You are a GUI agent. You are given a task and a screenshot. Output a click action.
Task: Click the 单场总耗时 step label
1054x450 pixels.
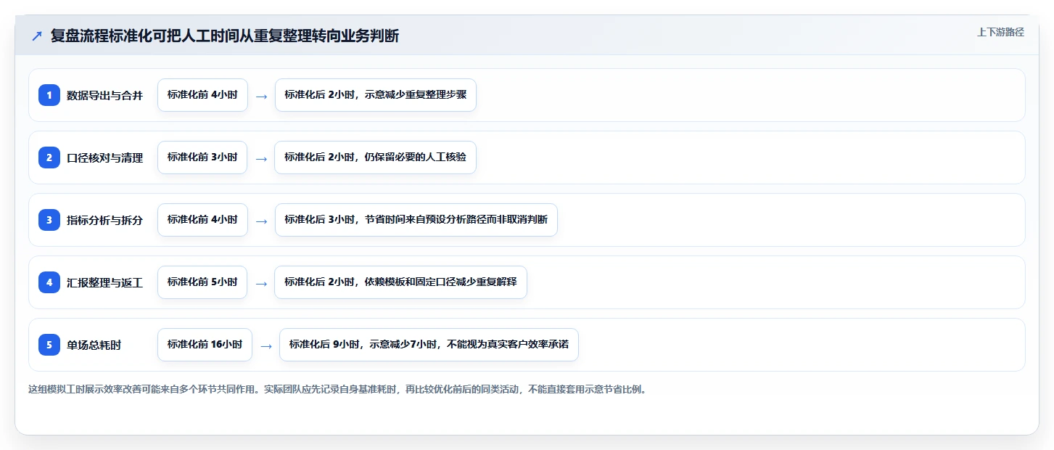(x=94, y=345)
